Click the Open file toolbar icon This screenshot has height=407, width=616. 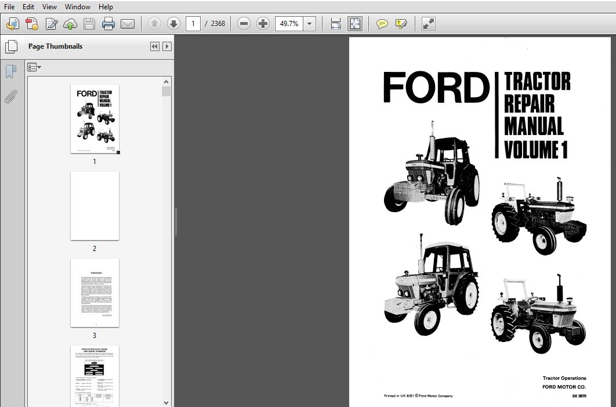point(13,24)
